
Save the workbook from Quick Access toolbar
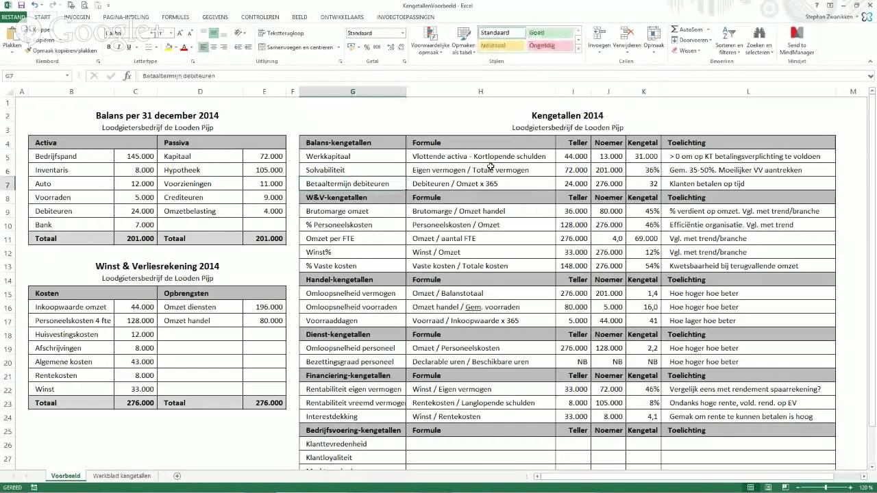[21, 5]
